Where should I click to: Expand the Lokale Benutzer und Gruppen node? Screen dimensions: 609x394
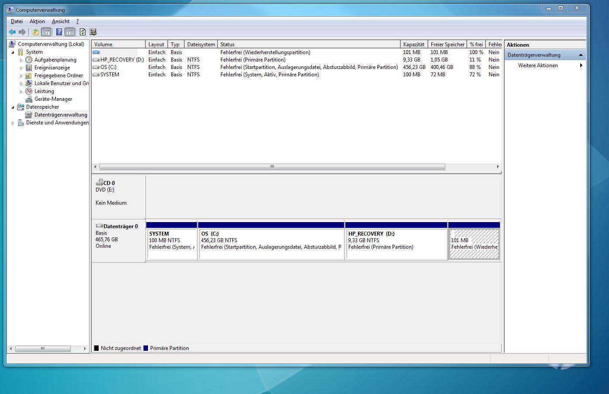pyautogui.click(x=21, y=83)
